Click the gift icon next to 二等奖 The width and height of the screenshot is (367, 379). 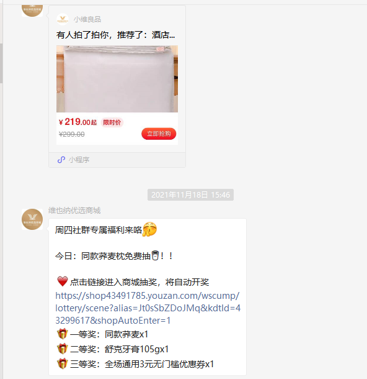pos(62,349)
